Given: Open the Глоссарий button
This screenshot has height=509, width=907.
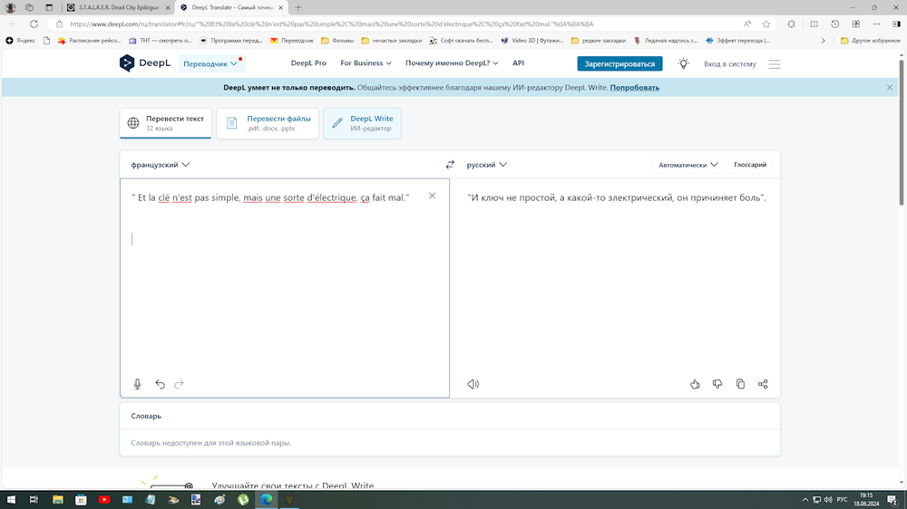Looking at the screenshot, I should 750,165.
